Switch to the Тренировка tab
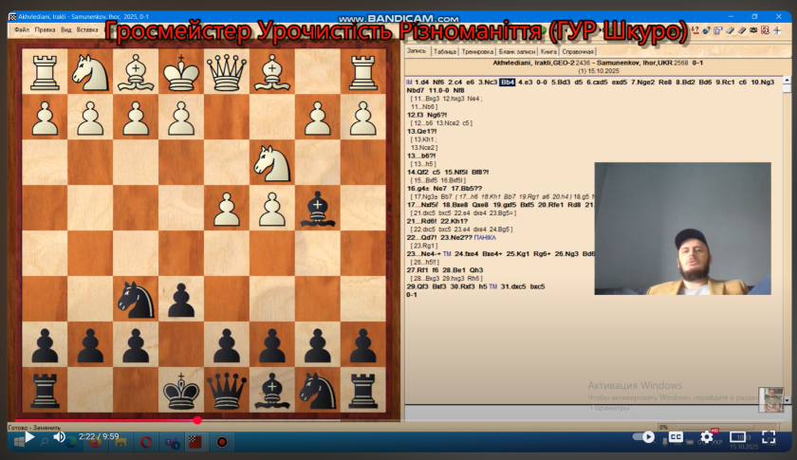This screenshot has height=460, width=797. [x=478, y=50]
